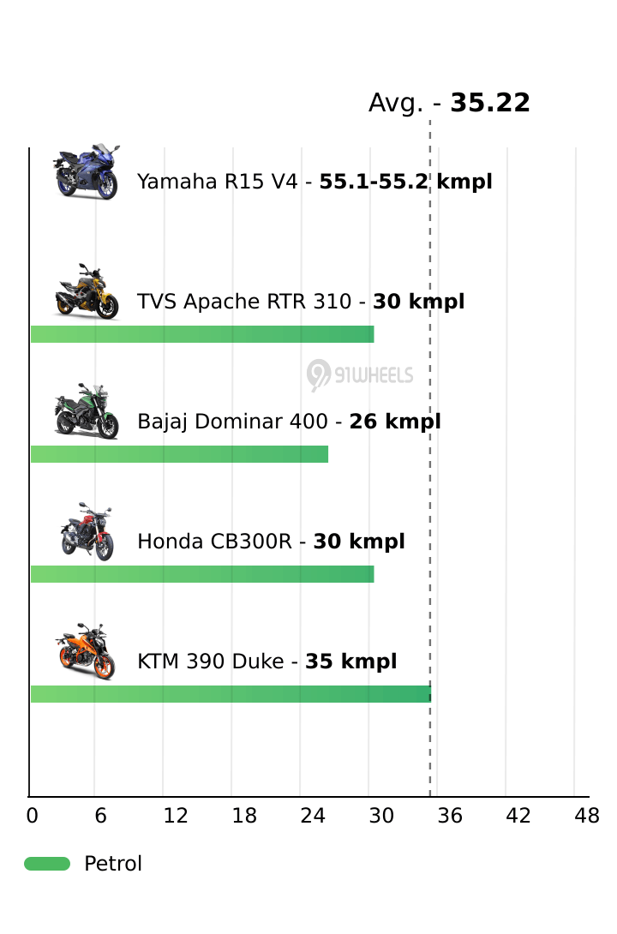The width and height of the screenshot is (617, 934).
Task: Open the Honda CB300R - 30 kmpl label
Action: click(271, 542)
